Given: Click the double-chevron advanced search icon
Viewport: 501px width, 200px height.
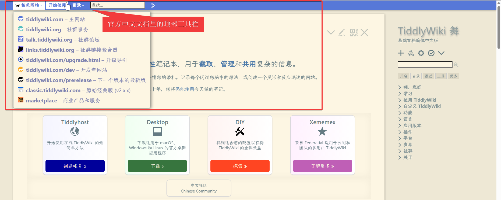Looking at the screenshot, I should pyautogui.click(x=153, y=5).
